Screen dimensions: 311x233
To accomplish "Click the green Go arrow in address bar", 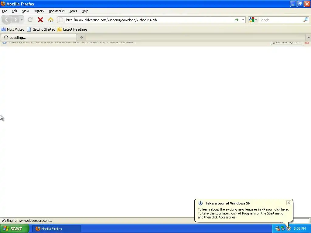I will pyautogui.click(x=237, y=20).
